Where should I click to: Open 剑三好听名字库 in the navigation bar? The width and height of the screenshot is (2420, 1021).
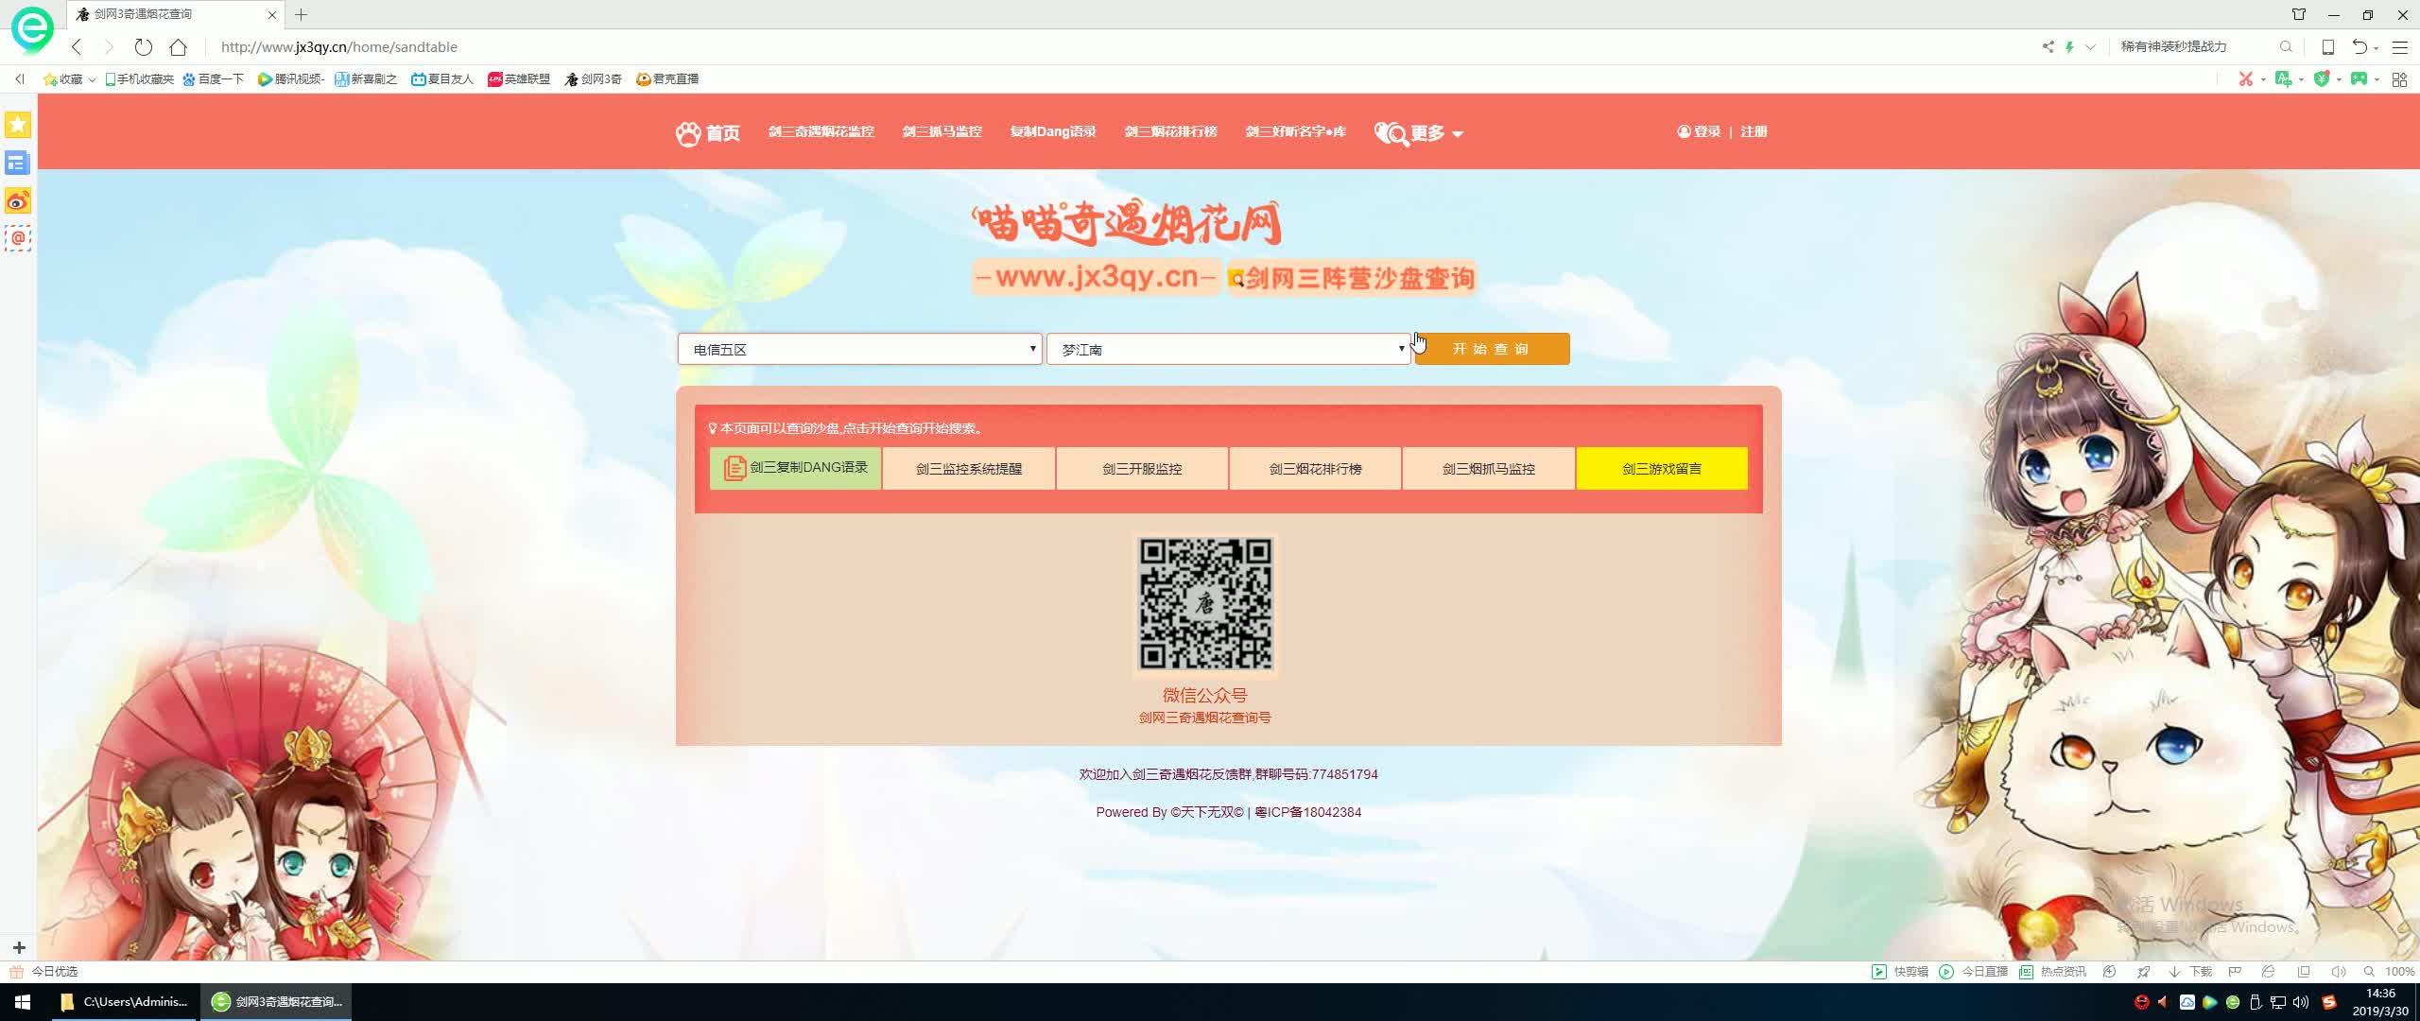[1295, 131]
